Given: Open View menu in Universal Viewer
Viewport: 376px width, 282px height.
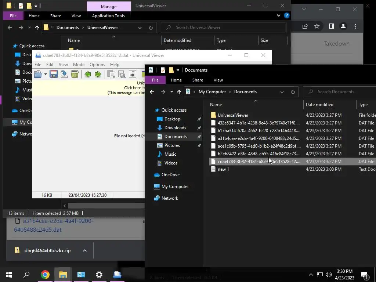Looking at the screenshot, I should [x=63, y=65].
